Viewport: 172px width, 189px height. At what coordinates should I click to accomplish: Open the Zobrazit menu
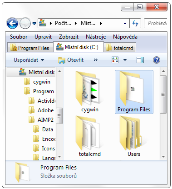tap(69, 37)
